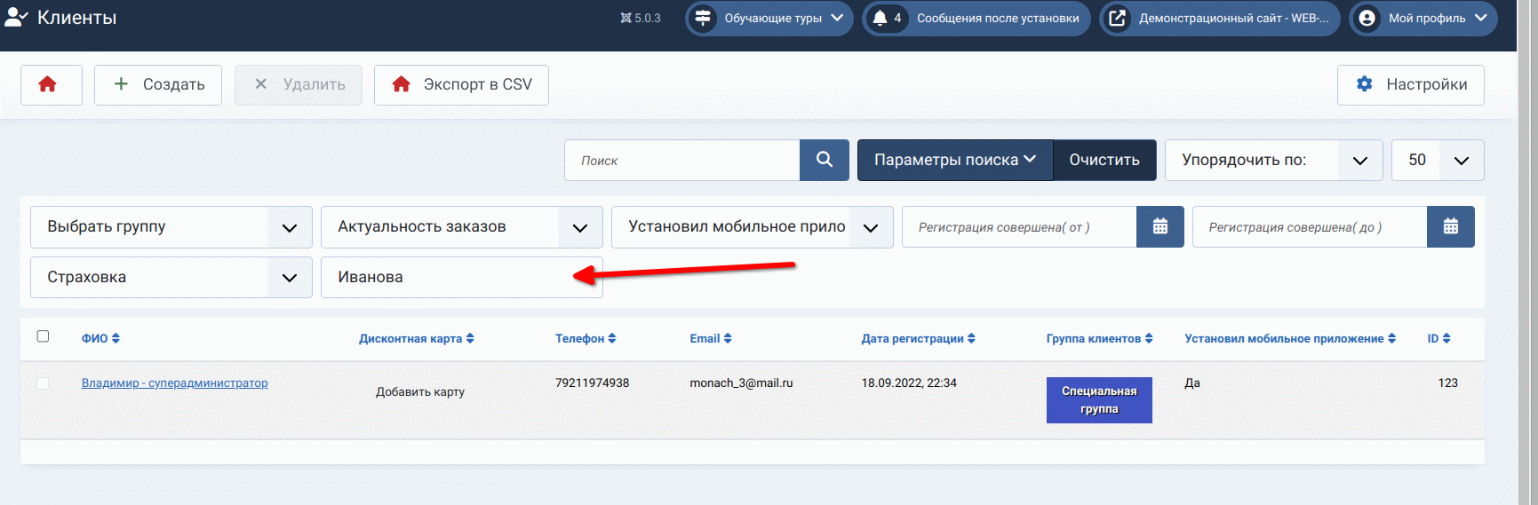Viewport: 1538px width, 505px height.
Task: Click the magnifying glass search button
Action: coord(824,160)
